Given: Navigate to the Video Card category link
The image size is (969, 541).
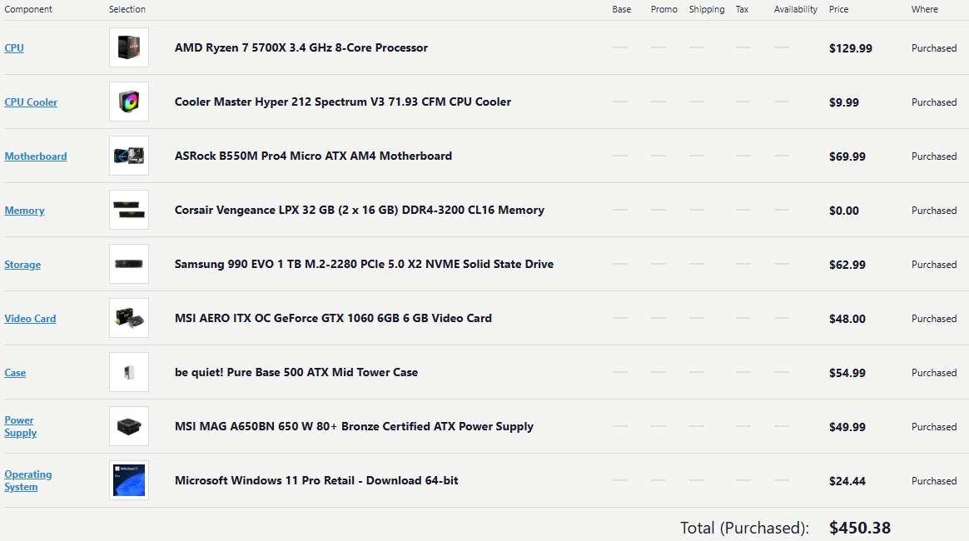Looking at the screenshot, I should pos(30,319).
